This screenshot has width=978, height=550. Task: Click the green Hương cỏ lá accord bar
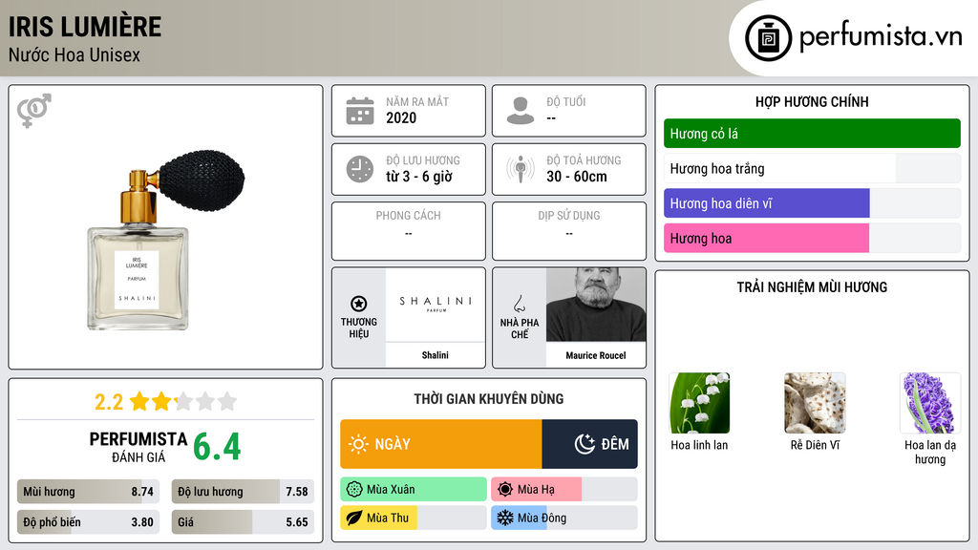(812, 134)
